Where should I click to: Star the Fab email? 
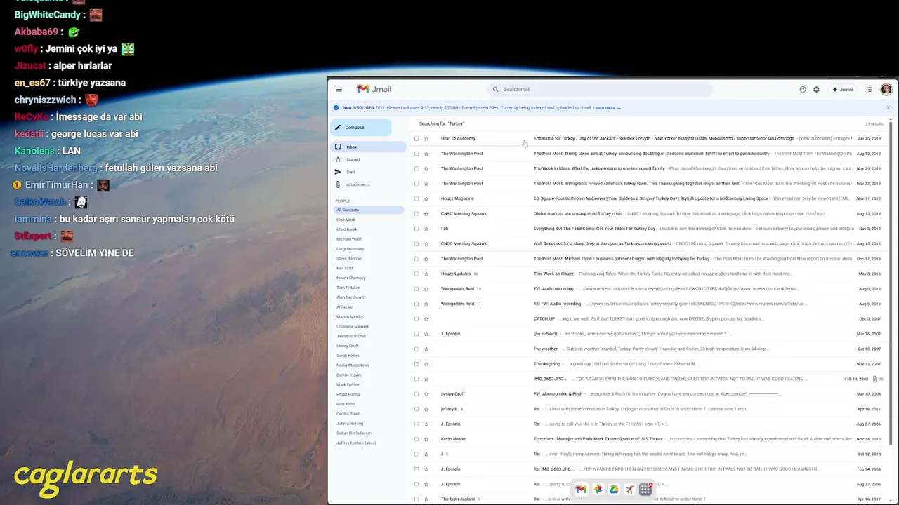(x=426, y=229)
